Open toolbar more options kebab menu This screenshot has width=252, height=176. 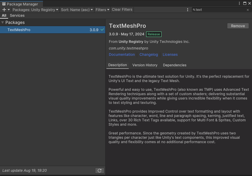click(188, 10)
